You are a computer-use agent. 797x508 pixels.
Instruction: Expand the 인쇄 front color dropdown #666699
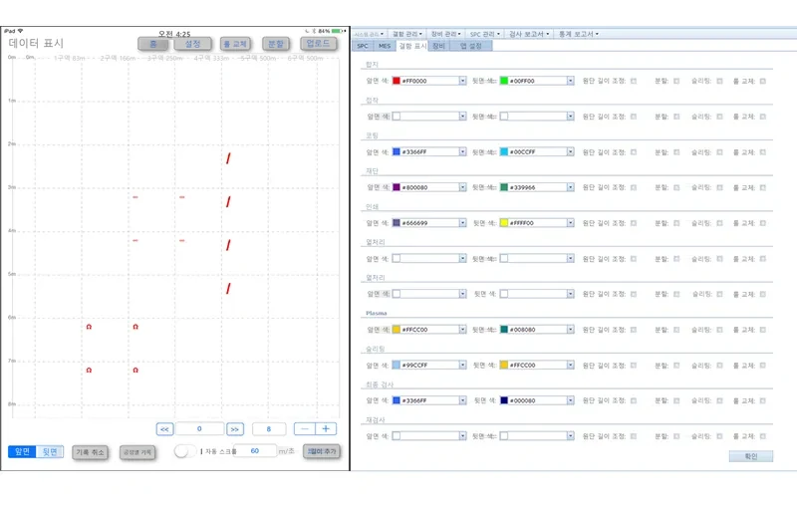462,223
